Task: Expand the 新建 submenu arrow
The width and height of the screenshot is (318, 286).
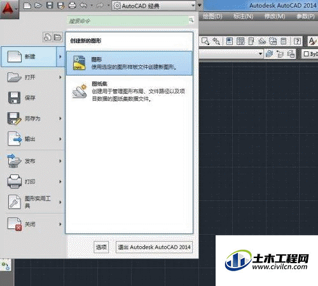Action: (x=60, y=56)
